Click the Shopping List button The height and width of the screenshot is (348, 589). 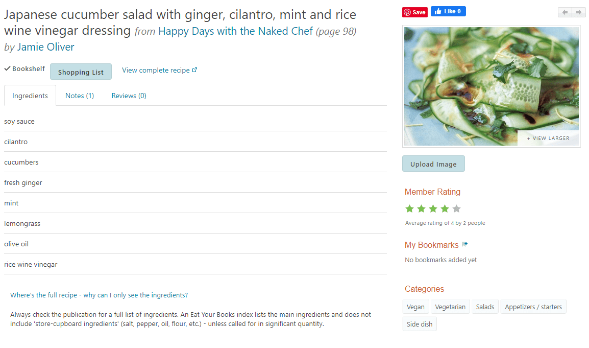click(x=81, y=72)
